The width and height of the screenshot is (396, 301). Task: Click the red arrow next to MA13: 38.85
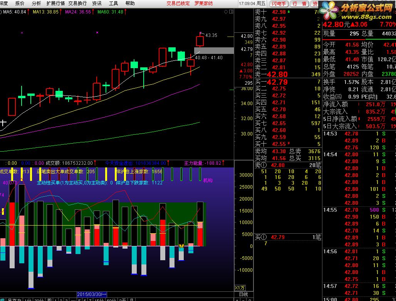(x=60, y=12)
